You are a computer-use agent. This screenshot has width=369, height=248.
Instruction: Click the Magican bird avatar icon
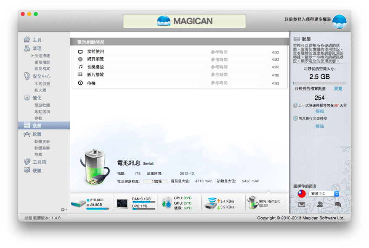pos(339,21)
